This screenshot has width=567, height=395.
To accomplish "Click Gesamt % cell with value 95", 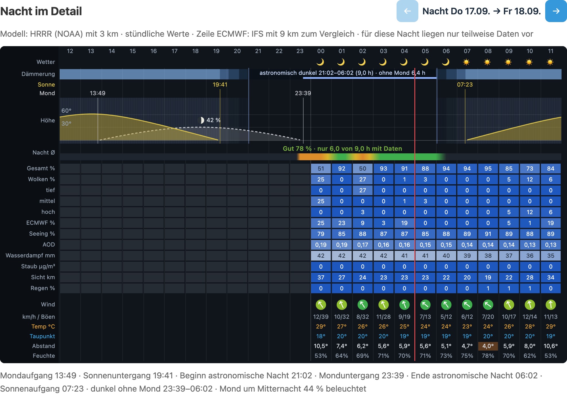I will pos(488,169).
